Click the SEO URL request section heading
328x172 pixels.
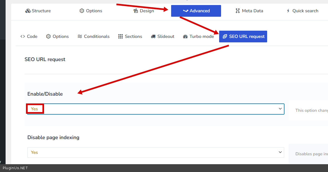pyautogui.click(x=45, y=59)
